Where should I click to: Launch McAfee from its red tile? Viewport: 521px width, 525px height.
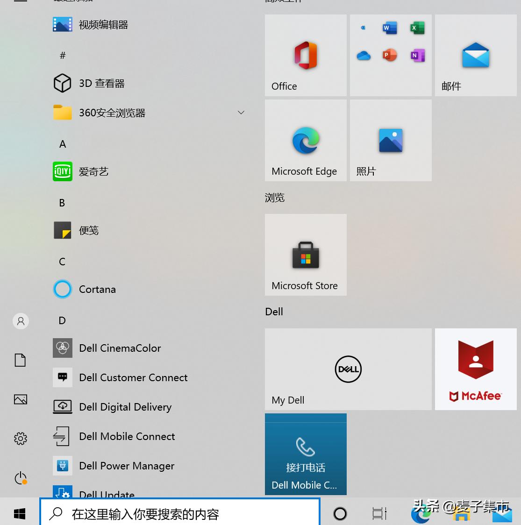pyautogui.click(x=476, y=369)
